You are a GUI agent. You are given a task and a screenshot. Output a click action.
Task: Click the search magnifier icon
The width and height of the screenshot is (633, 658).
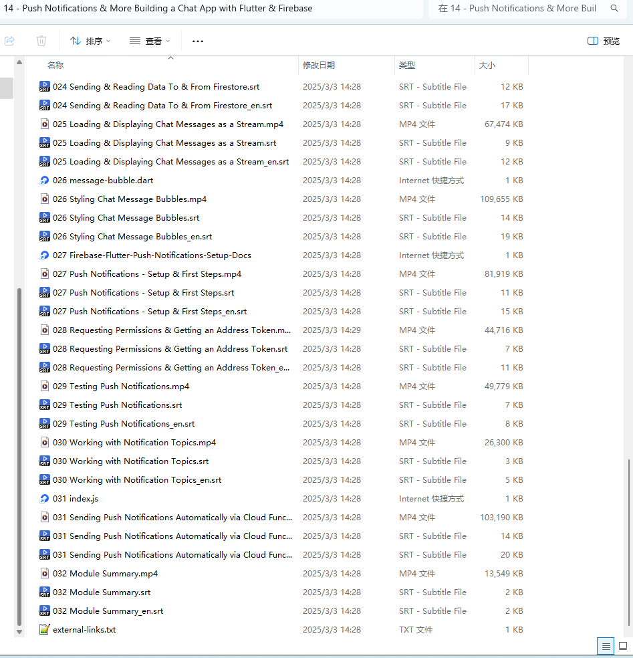[614, 9]
